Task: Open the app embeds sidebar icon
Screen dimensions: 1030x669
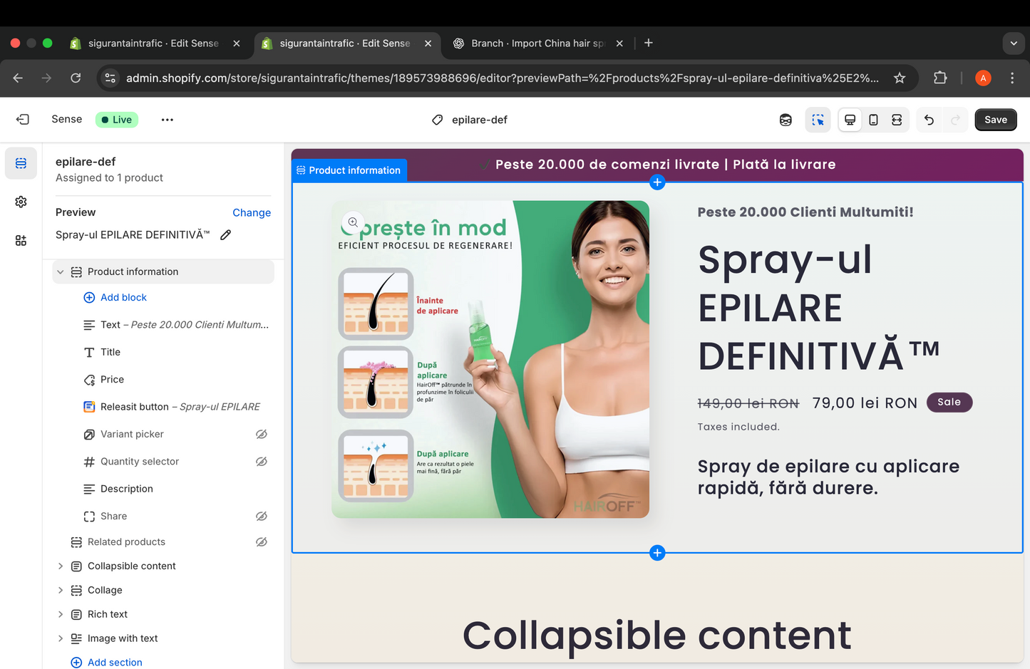Action: pos(21,241)
